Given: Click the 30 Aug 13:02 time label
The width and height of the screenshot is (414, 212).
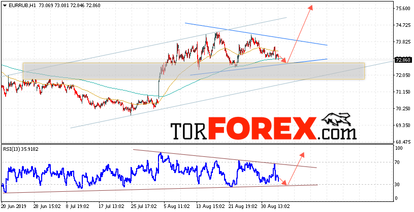Looking at the screenshot, I should click(274, 207).
